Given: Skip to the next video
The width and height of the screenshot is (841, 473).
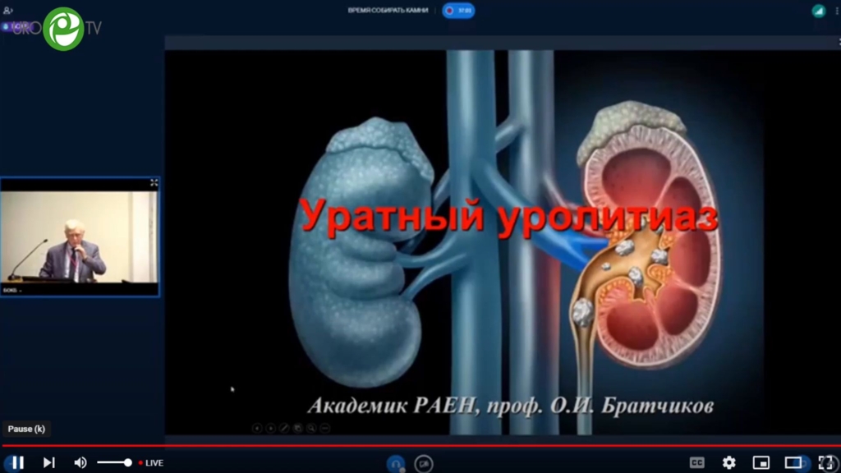Looking at the screenshot, I should [48, 462].
